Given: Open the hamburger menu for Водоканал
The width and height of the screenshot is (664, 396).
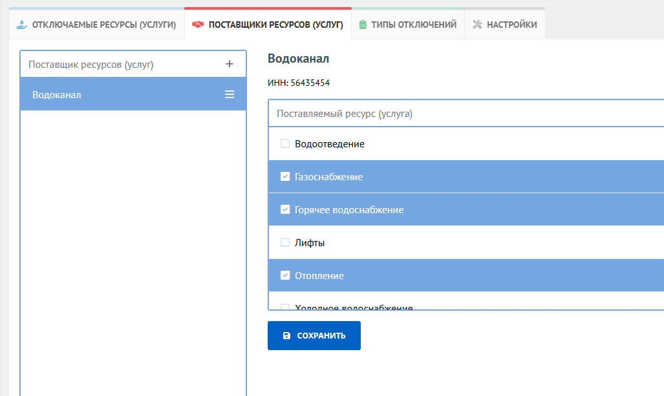Looking at the screenshot, I should click(229, 94).
